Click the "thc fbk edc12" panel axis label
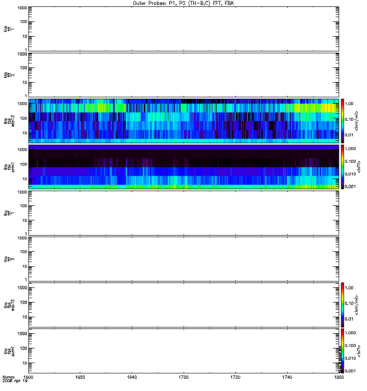367x391 pixels. 9,304
